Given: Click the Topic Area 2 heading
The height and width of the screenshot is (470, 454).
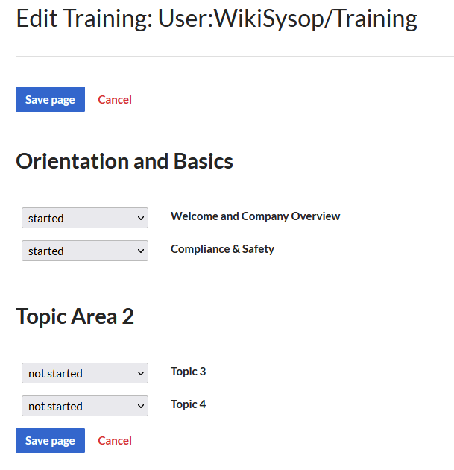Looking at the screenshot, I should pyautogui.click(x=75, y=316).
